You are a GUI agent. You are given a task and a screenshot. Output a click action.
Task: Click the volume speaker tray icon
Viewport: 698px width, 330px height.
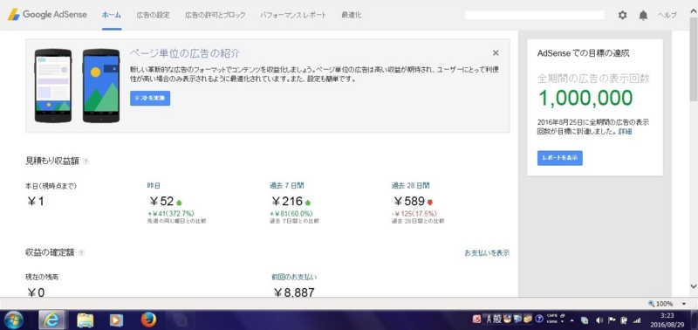[x=599, y=320]
